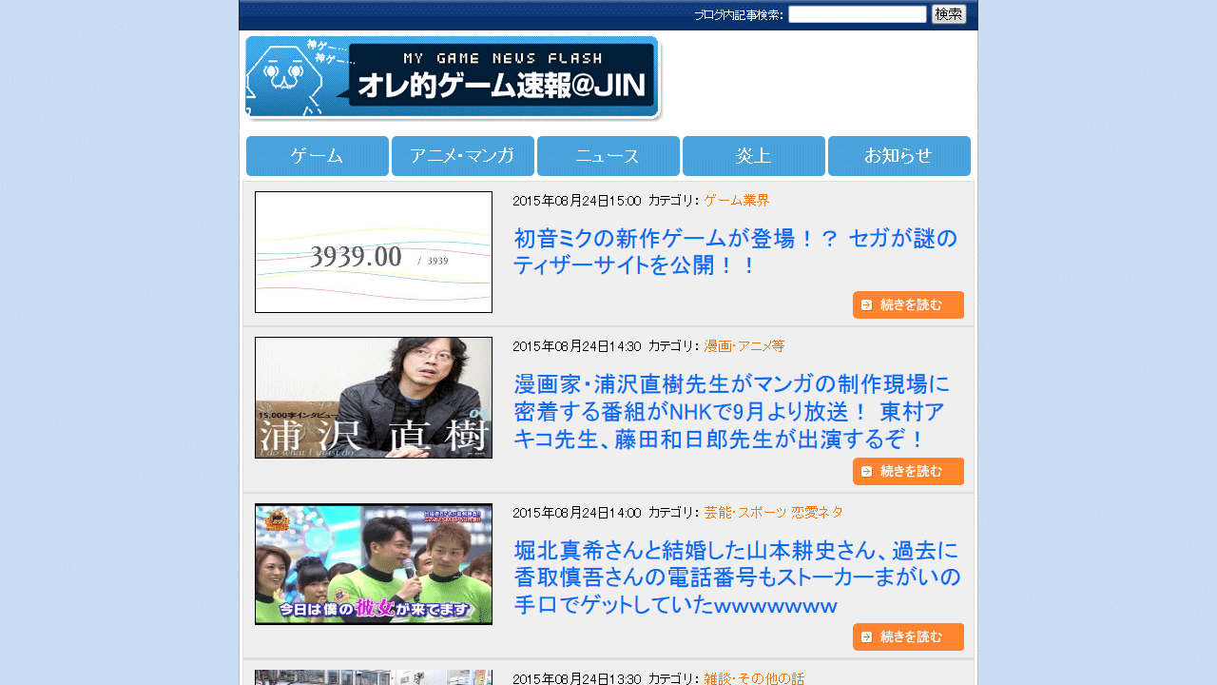Click 続きを読む on the 堀北真希 article
The image size is (1217, 685).
pos(908,636)
